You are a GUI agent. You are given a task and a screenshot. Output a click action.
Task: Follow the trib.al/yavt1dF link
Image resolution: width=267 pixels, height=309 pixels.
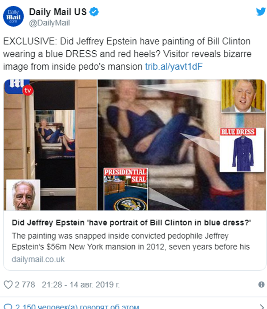[174, 67]
